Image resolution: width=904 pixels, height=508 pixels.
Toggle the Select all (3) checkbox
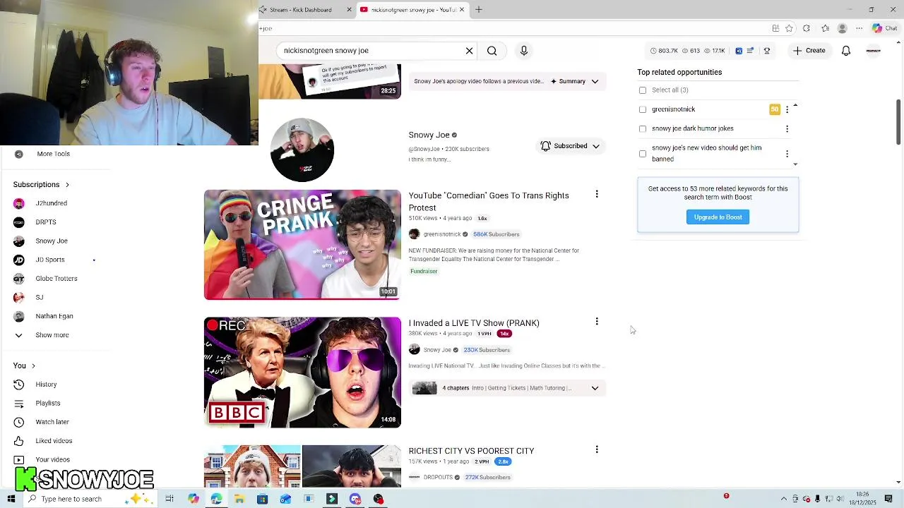643,90
